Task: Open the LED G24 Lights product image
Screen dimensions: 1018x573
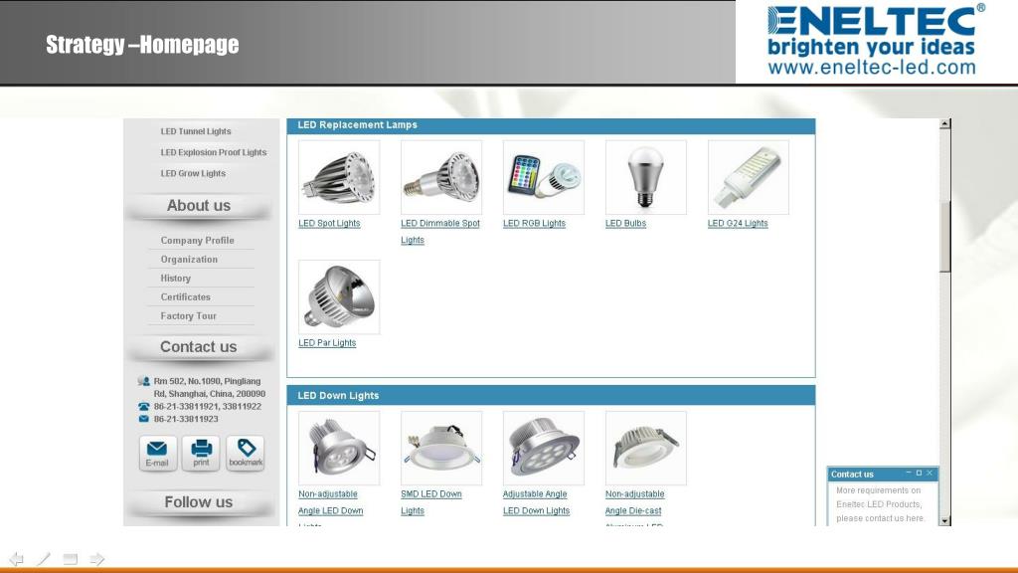Action: (749, 177)
